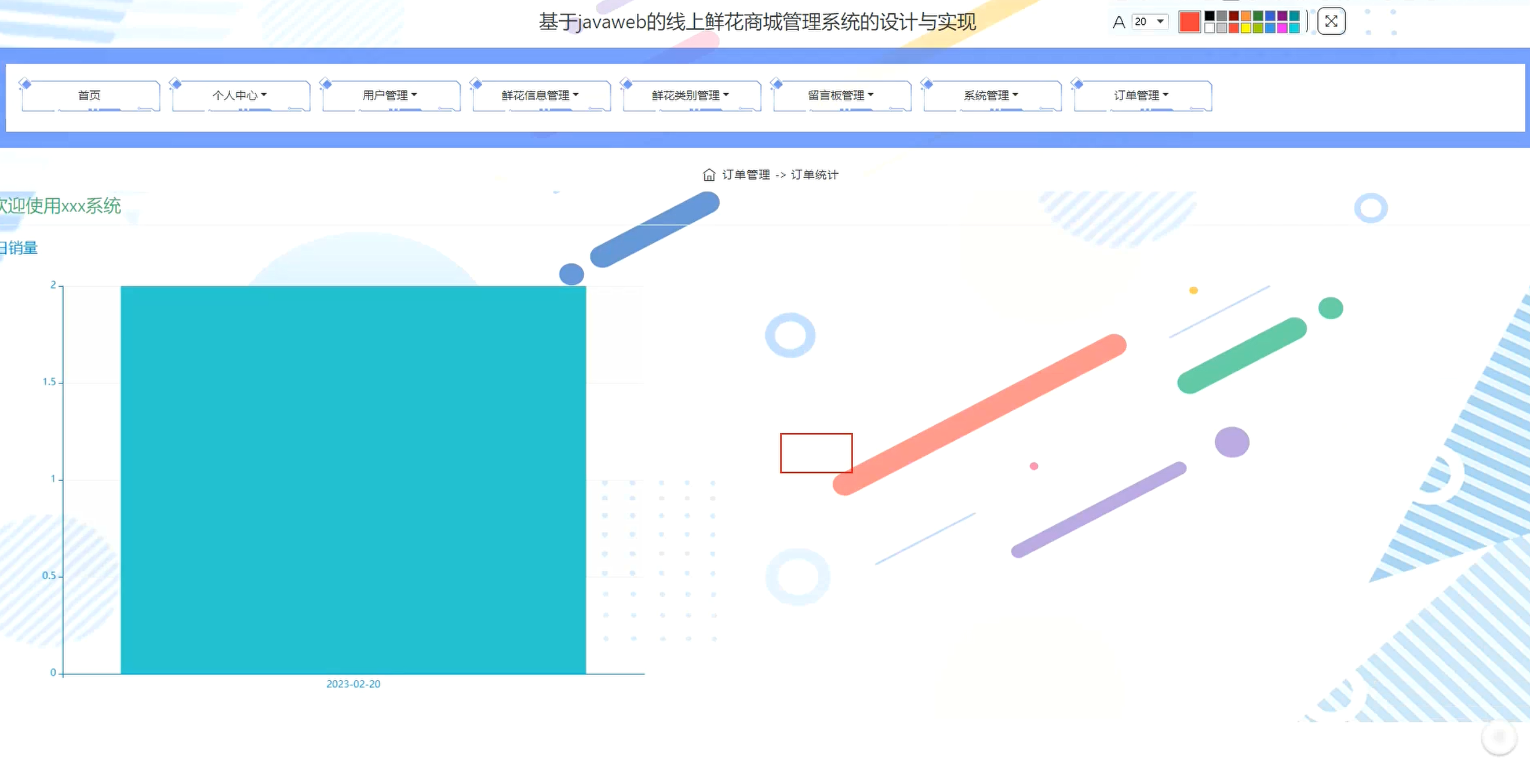This screenshot has width=1530, height=760.
Task: Expand the 鲜花类别管理 dropdown menu
Action: coord(691,96)
